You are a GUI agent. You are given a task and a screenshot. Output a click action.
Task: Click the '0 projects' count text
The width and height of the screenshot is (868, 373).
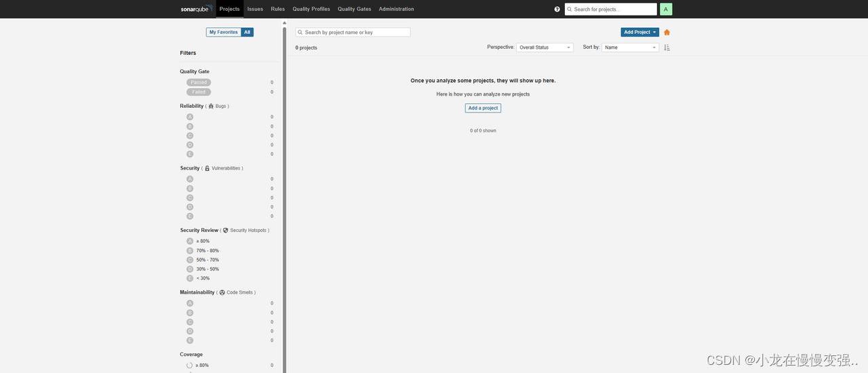(307, 48)
